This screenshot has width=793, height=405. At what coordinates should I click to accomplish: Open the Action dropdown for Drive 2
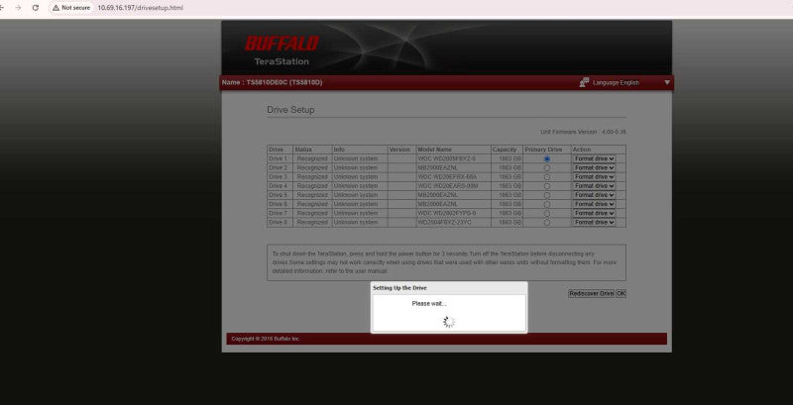coord(594,167)
